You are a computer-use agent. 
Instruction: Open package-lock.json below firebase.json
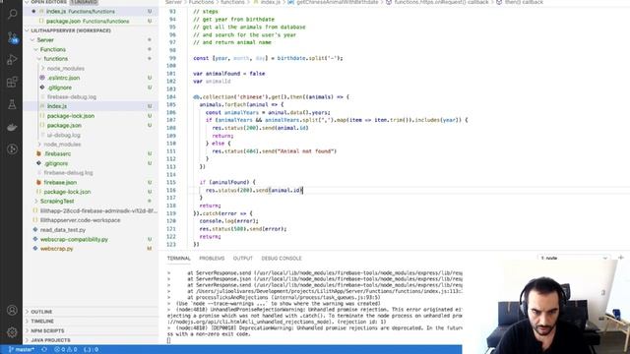67,192
